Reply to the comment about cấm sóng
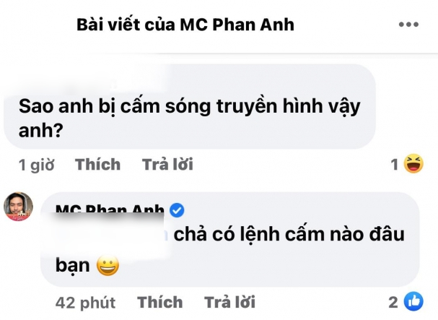Viewport: 438px width, 320px height. coord(167,164)
